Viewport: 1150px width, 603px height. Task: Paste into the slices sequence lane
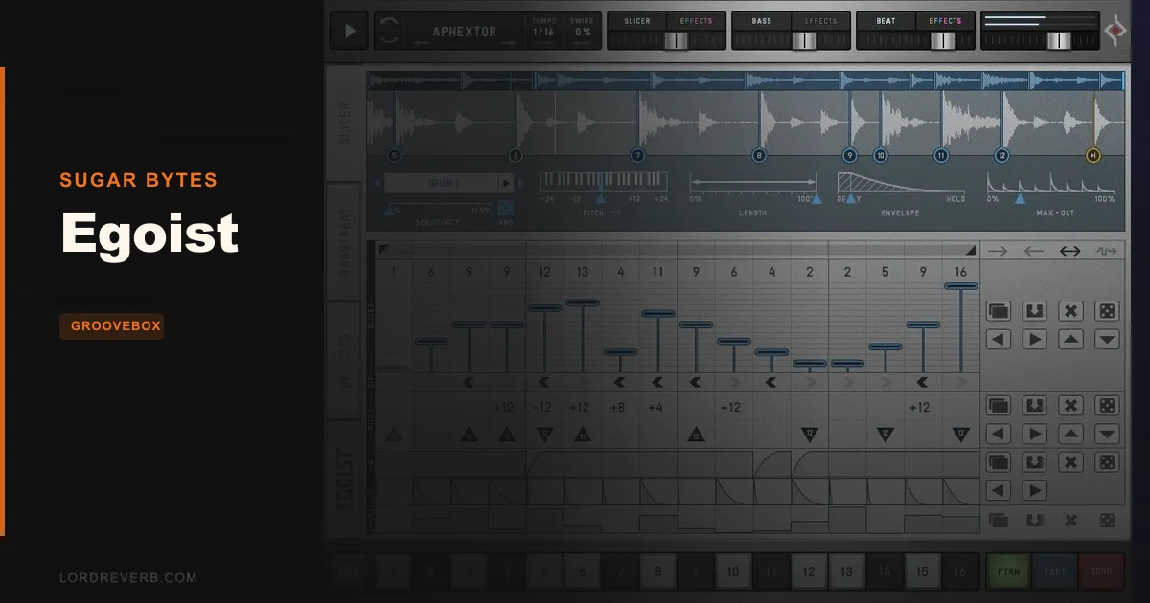[x=1034, y=311]
